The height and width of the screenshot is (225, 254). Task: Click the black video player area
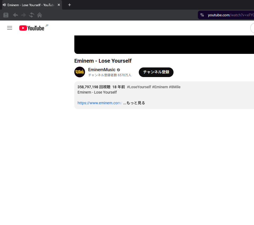point(164,45)
